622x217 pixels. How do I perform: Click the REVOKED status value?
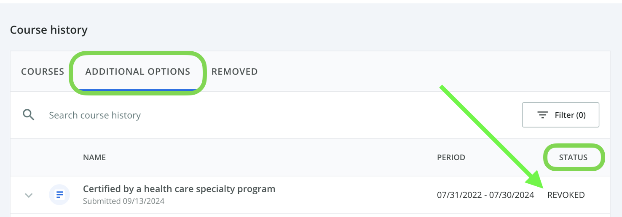(x=566, y=195)
